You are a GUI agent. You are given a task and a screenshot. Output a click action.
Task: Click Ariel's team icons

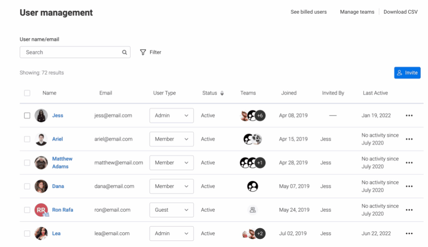(252, 139)
